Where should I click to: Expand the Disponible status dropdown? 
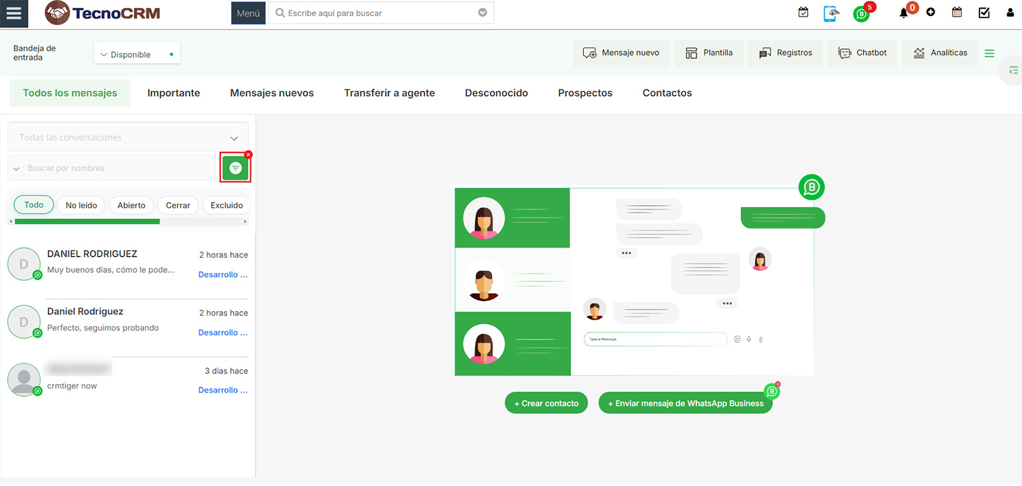coord(137,55)
